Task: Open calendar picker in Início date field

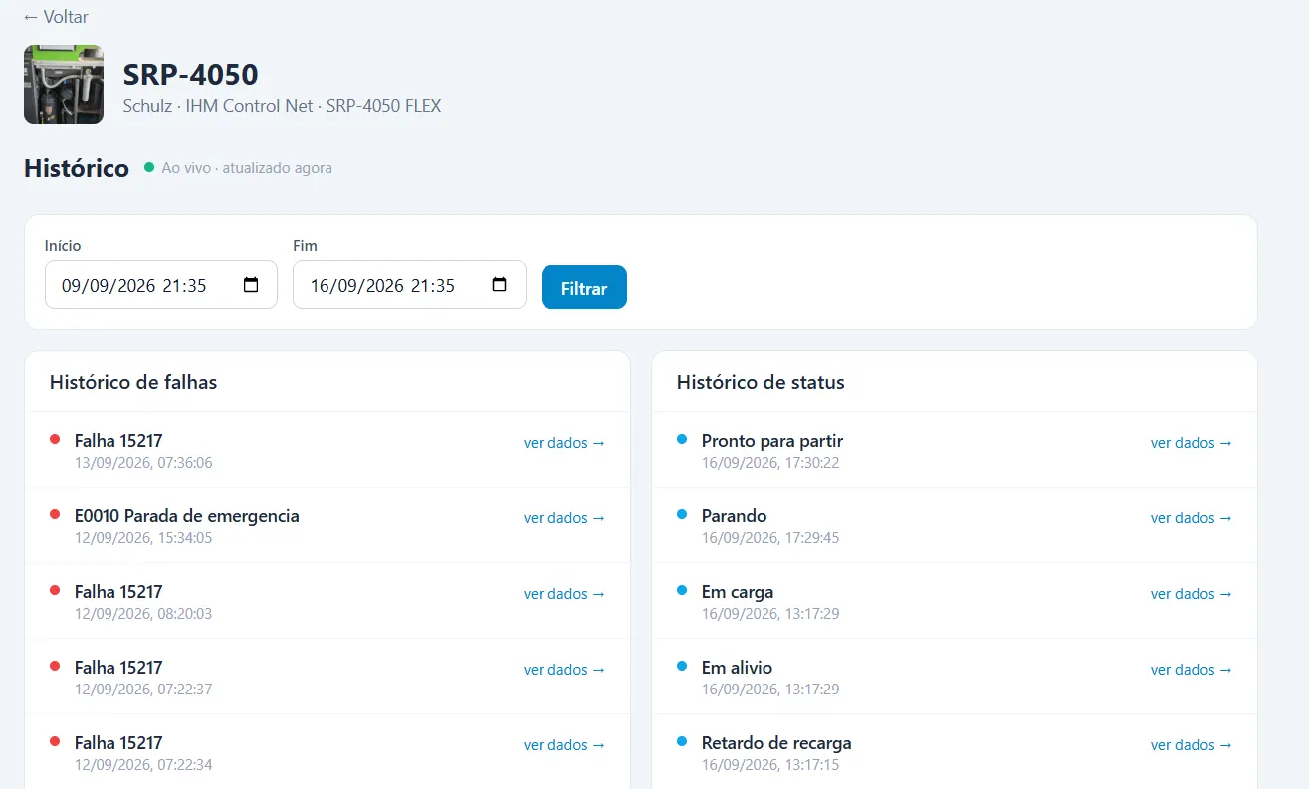Action: [x=251, y=285]
